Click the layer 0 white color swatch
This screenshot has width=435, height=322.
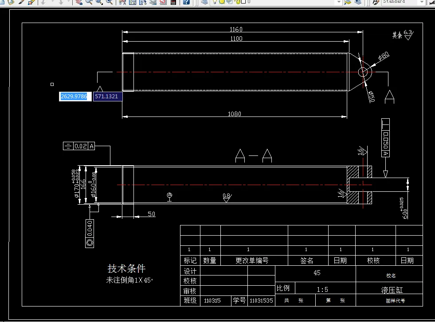pyautogui.click(x=243, y=1)
